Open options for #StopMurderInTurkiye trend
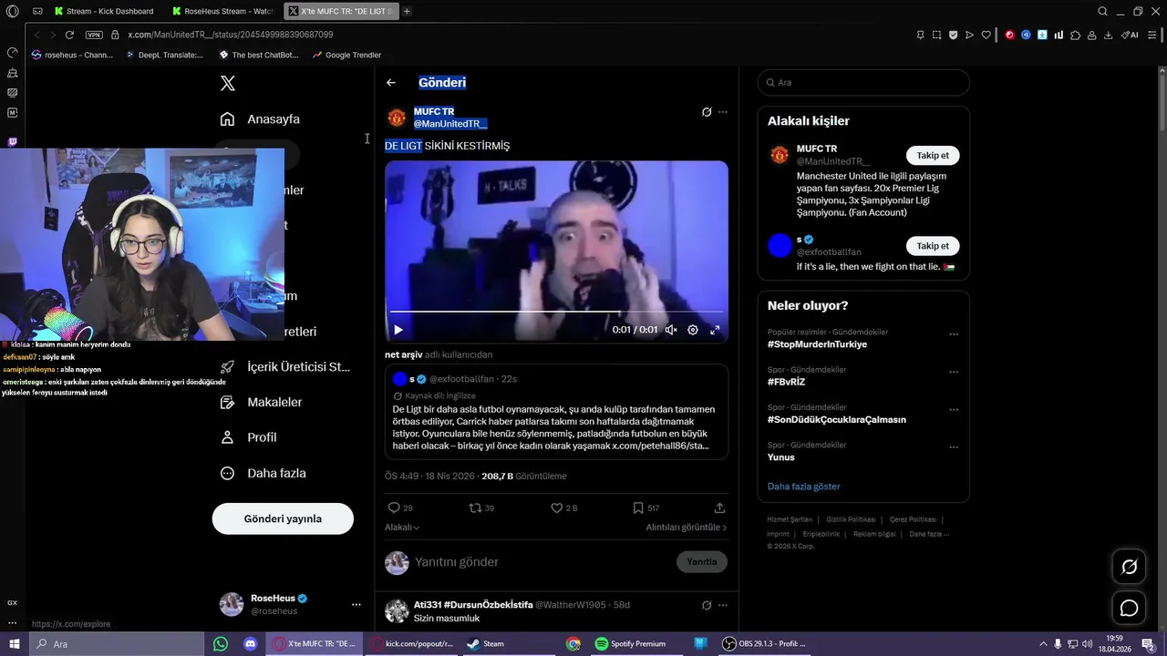Screen dimensions: 1167x656 [x=954, y=334]
